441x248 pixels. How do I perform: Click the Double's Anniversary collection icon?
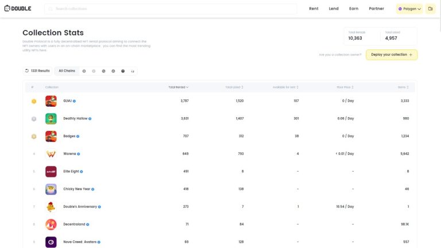coord(51,206)
